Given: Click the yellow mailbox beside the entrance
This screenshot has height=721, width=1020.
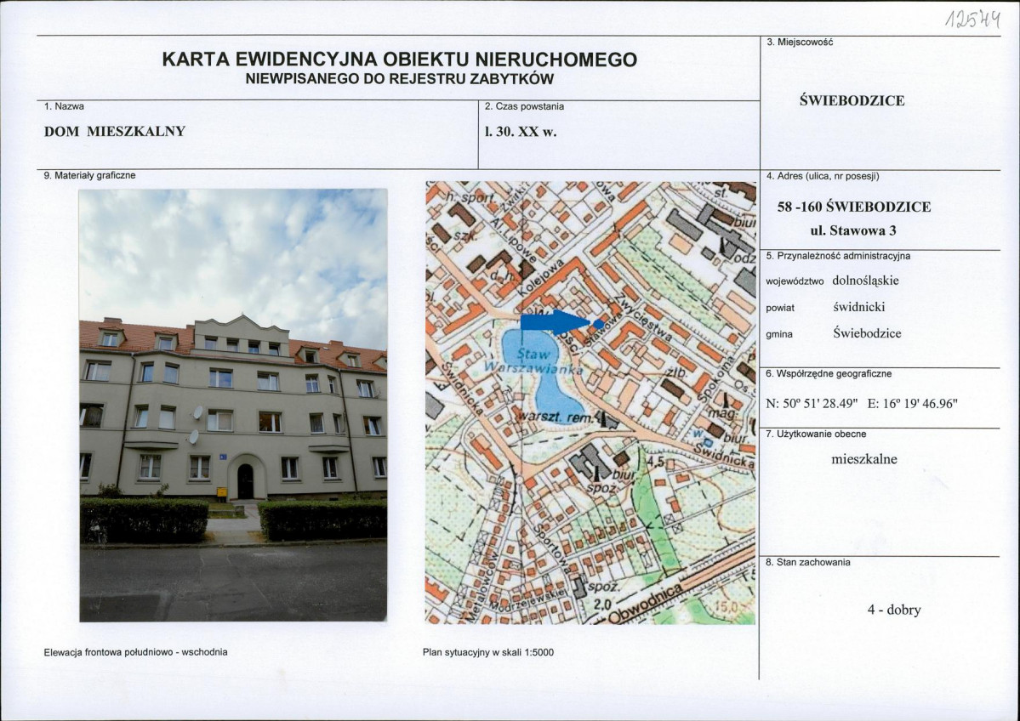Looking at the screenshot, I should pos(222,494).
